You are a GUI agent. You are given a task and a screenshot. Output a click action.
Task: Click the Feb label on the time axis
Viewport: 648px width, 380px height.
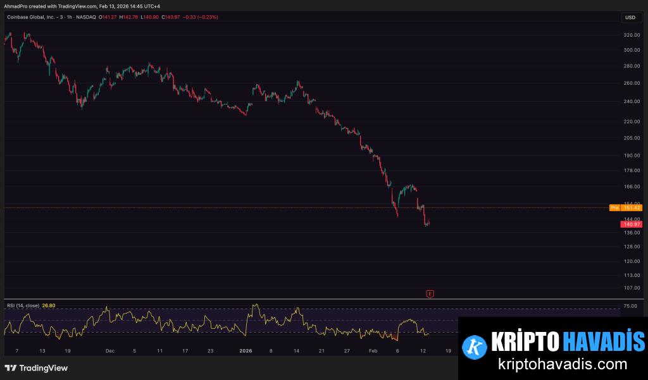[373, 350]
